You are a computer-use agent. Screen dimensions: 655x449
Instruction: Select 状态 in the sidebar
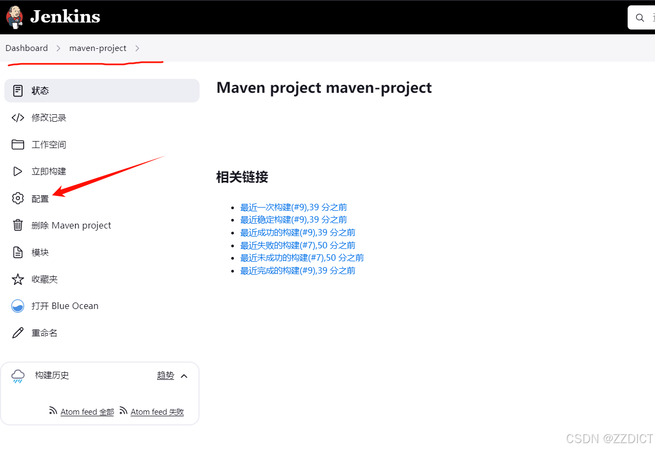tap(102, 91)
